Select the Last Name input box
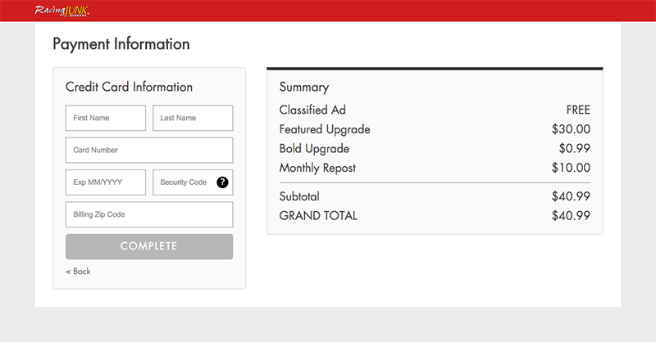 [193, 118]
